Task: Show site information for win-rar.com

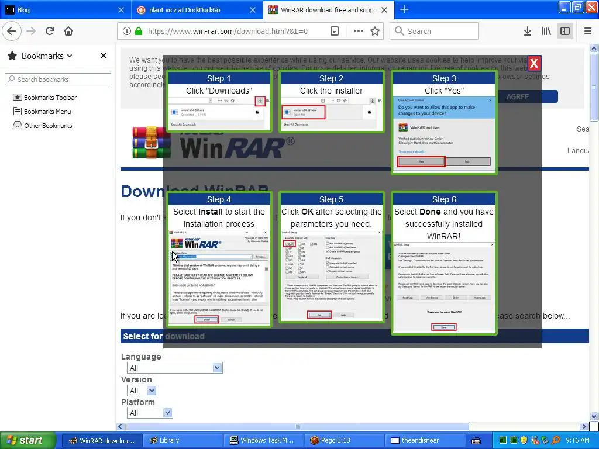Action: point(127,32)
